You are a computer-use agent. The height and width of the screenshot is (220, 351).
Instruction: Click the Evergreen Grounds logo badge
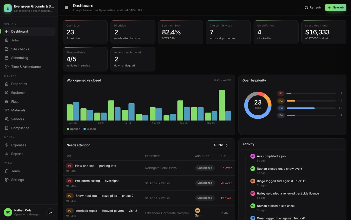tap(8, 8)
